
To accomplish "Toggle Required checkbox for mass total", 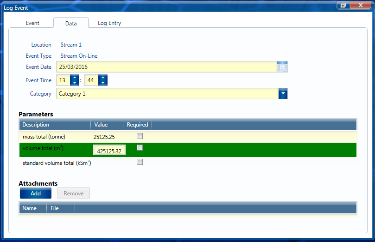I will coord(140,136).
